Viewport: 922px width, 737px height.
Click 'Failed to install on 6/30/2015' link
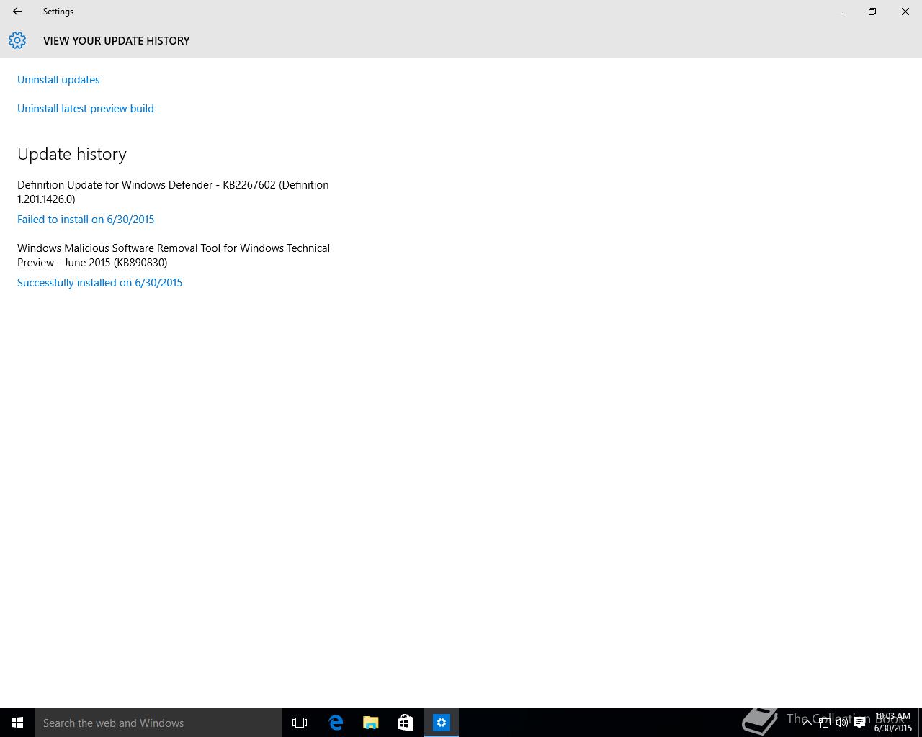86,220
